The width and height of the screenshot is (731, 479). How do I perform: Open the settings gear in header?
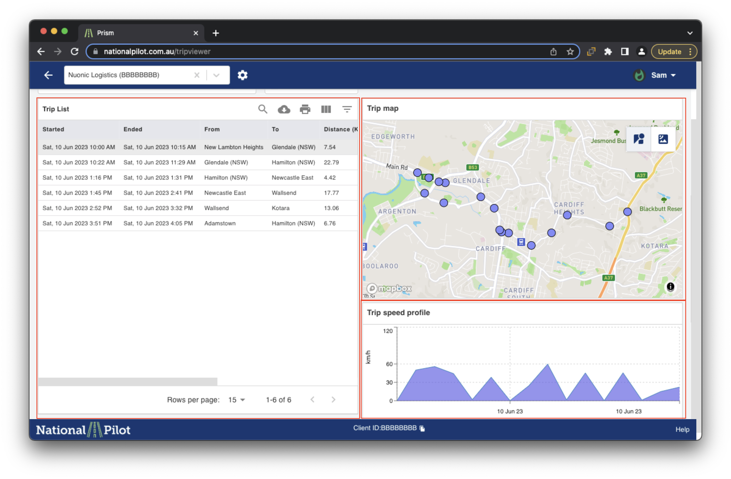pos(242,75)
